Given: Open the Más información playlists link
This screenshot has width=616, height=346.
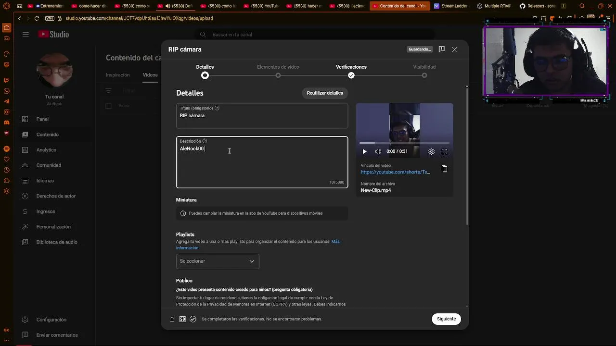Looking at the screenshot, I should pos(258,245).
